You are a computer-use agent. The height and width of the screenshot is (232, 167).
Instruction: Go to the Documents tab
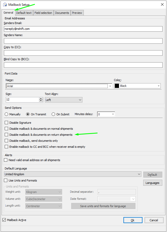(x=62, y=13)
